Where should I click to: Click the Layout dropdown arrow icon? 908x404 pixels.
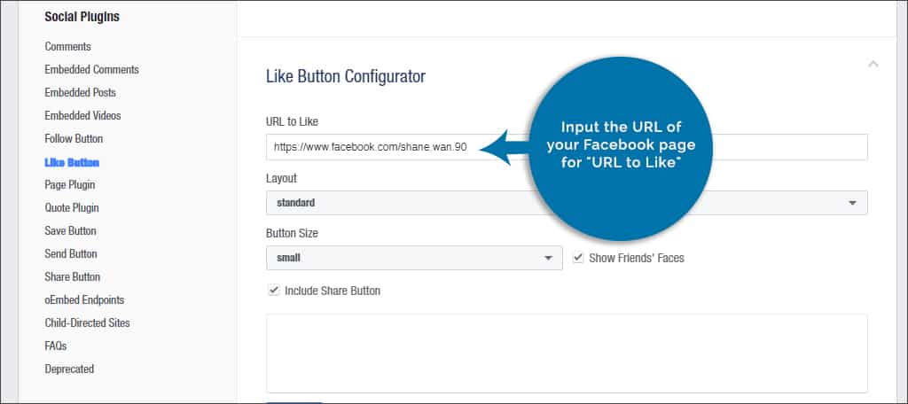(x=852, y=203)
